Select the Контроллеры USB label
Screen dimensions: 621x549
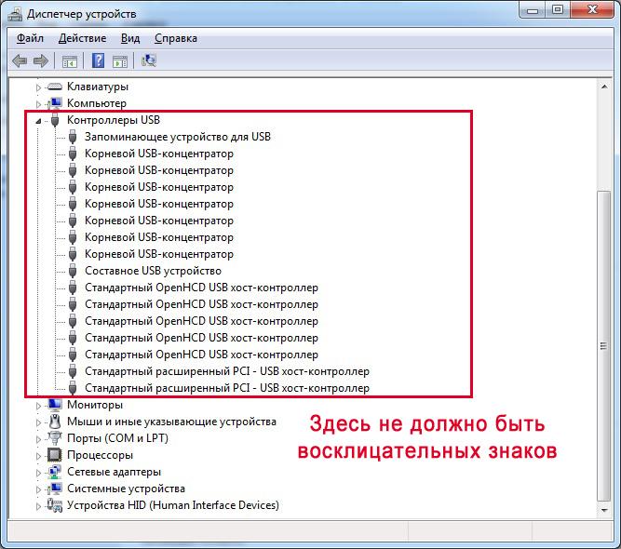[x=114, y=120]
